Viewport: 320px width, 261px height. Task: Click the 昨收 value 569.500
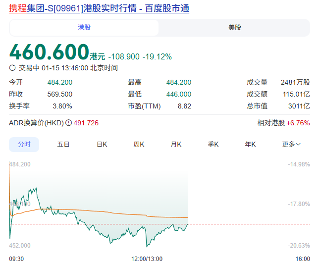[60, 94]
